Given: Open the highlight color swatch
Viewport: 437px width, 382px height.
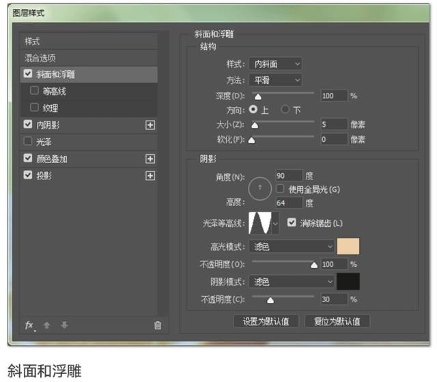Looking at the screenshot, I should (348, 246).
